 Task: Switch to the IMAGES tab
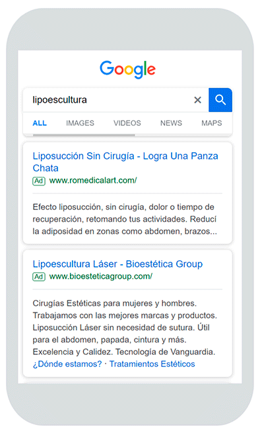pos(80,123)
